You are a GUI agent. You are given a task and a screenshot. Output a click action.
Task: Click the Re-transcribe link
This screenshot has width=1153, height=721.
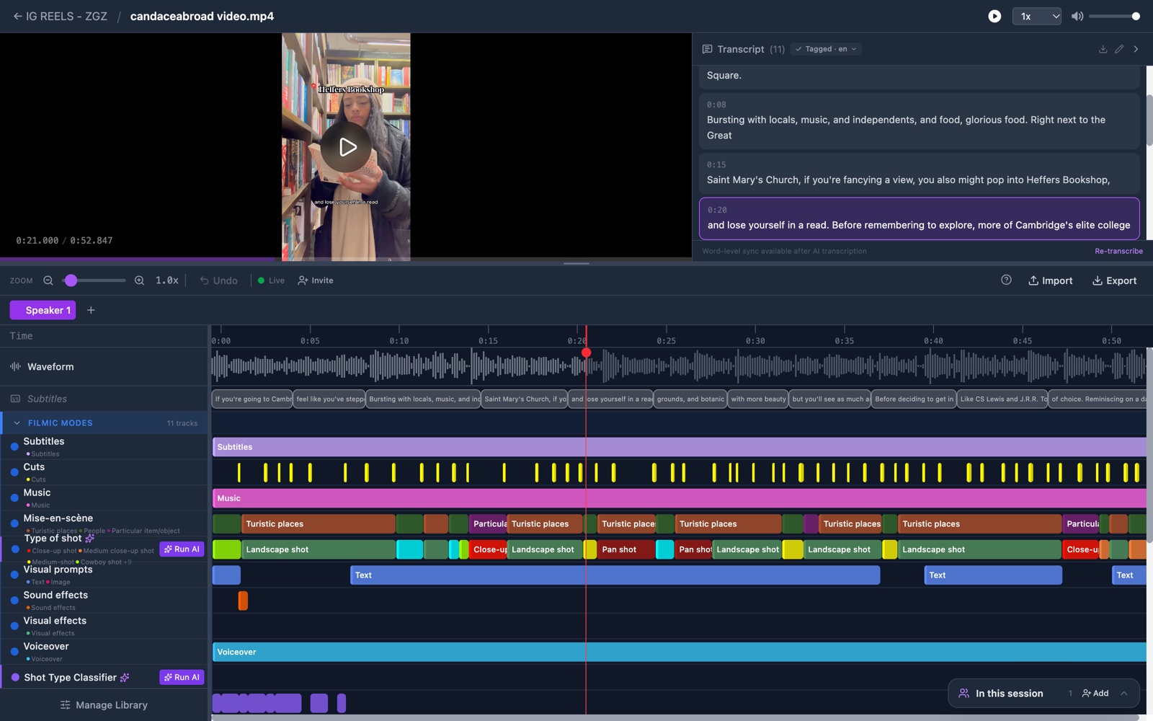click(1118, 251)
